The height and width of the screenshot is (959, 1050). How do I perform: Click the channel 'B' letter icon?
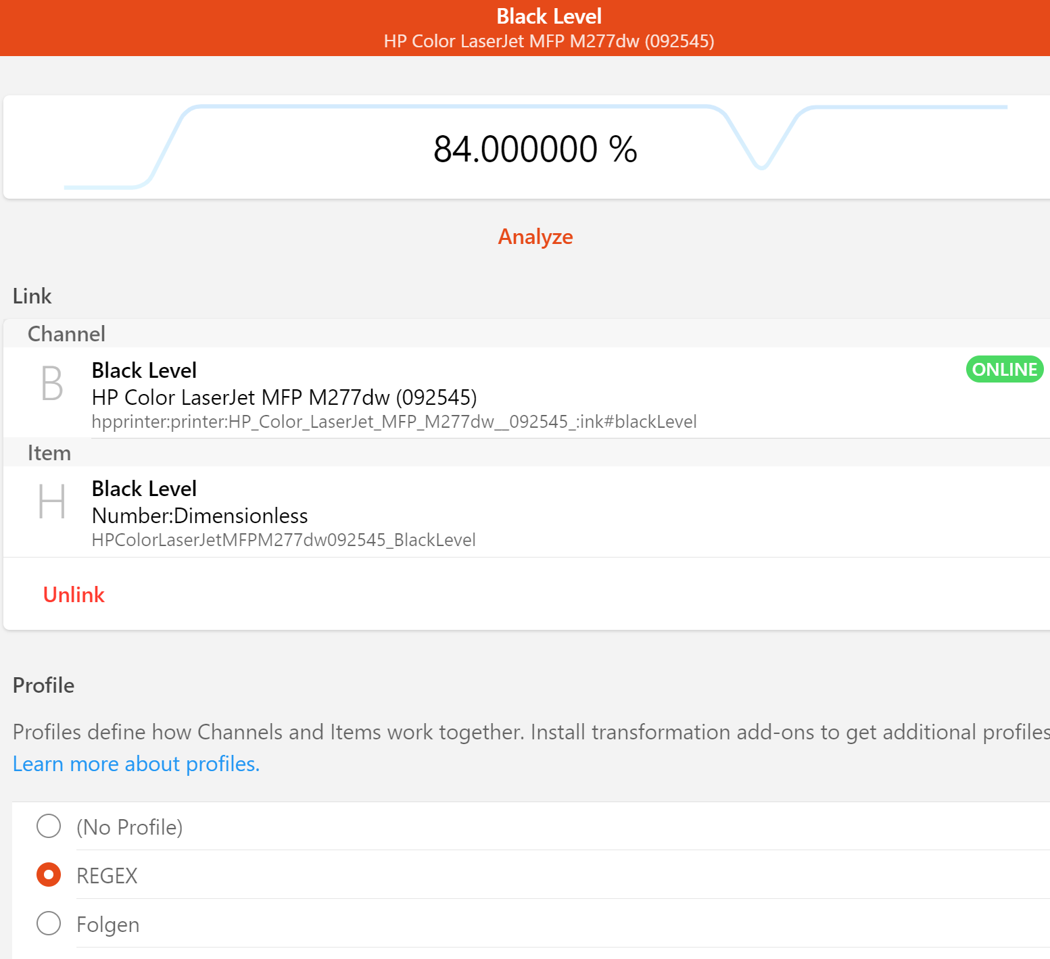click(52, 383)
